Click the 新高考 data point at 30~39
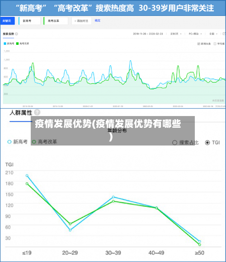 pyautogui.click(x=113, y=197)
